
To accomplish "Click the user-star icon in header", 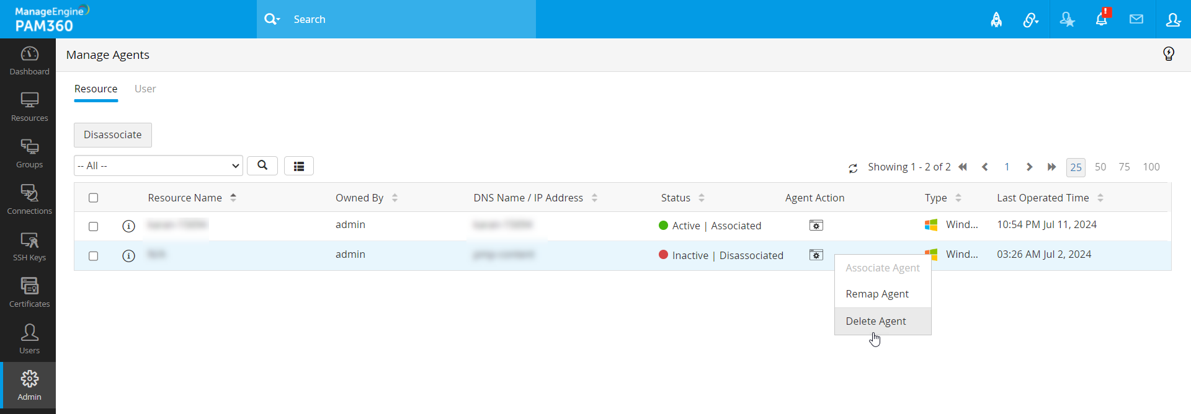I will tap(1067, 20).
